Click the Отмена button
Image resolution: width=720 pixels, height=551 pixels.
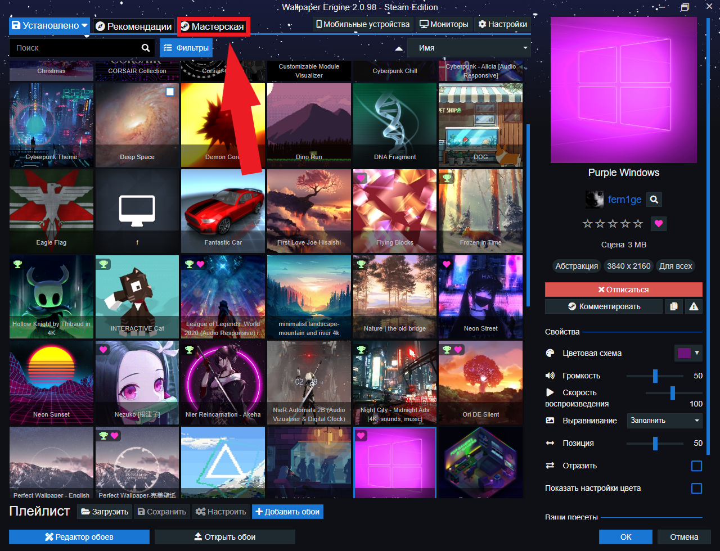tap(684, 537)
